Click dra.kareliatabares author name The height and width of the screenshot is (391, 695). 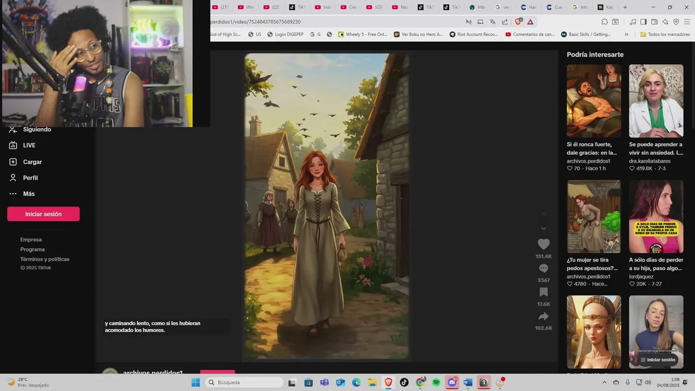tap(650, 161)
